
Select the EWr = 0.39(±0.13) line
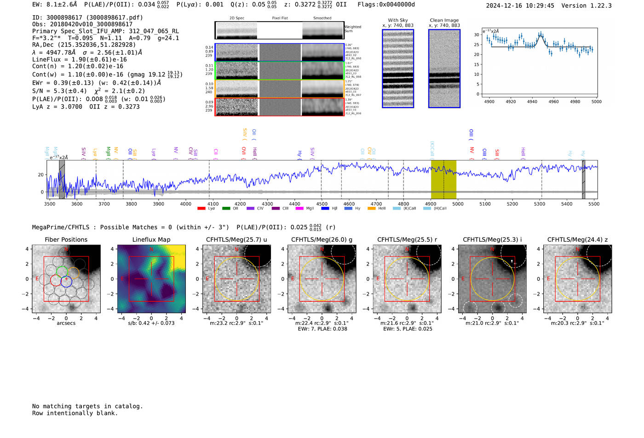(97, 83)
